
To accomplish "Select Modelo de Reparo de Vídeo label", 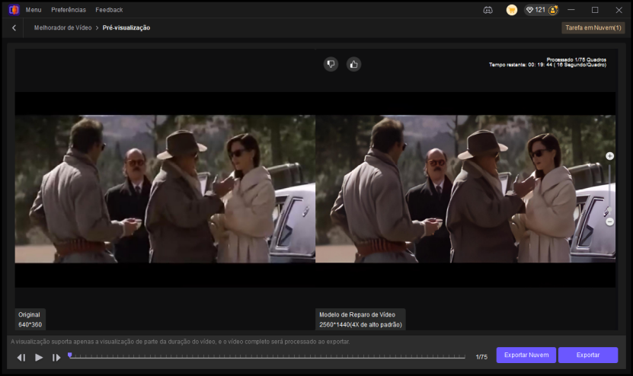I will point(360,320).
